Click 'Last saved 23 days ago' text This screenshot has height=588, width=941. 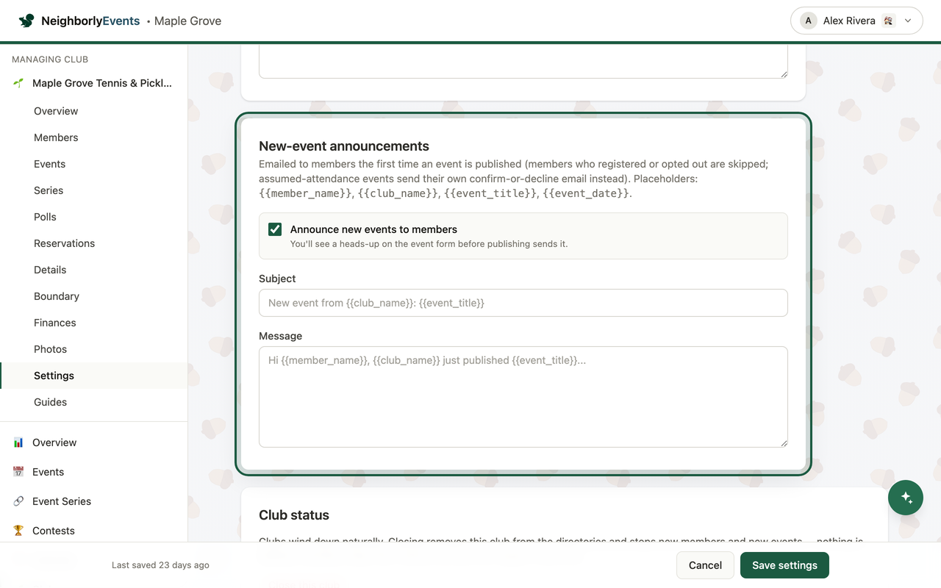point(160,565)
